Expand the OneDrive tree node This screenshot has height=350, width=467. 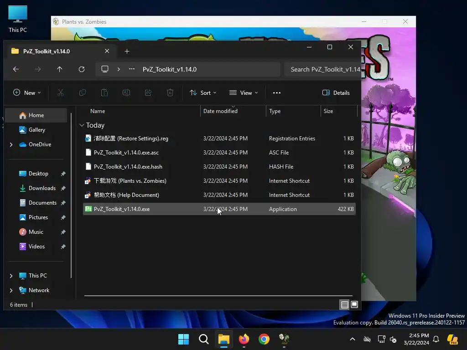(11, 144)
